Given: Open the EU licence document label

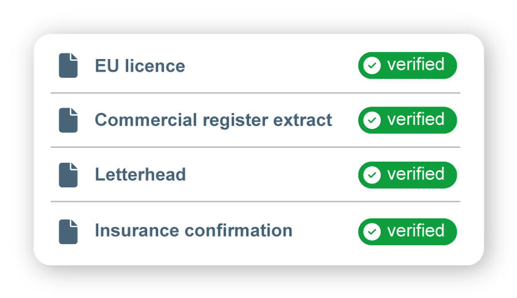Looking at the screenshot, I should tap(140, 66).
